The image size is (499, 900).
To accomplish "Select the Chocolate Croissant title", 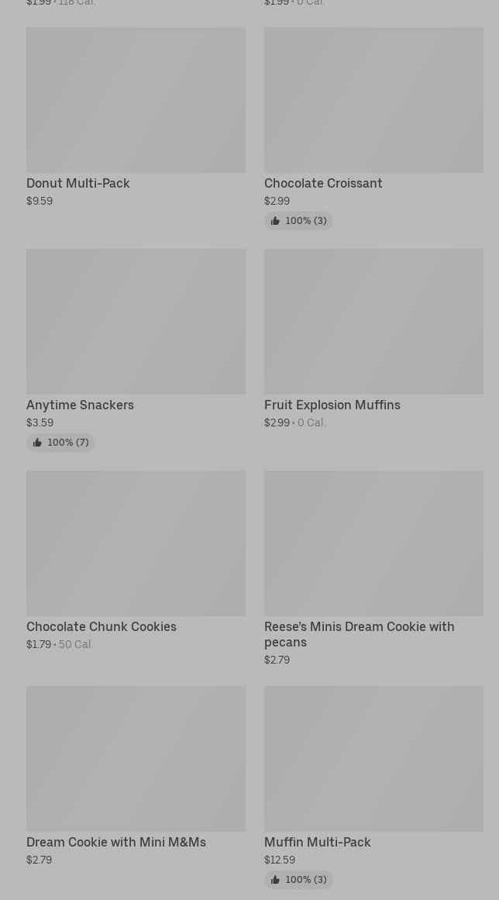I will [323, 184].
